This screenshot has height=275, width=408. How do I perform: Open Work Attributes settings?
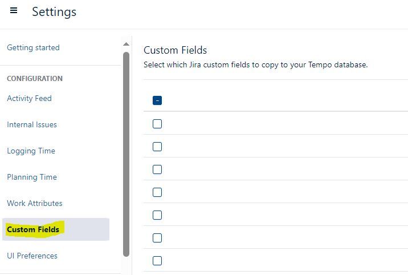tap(35, 204)
